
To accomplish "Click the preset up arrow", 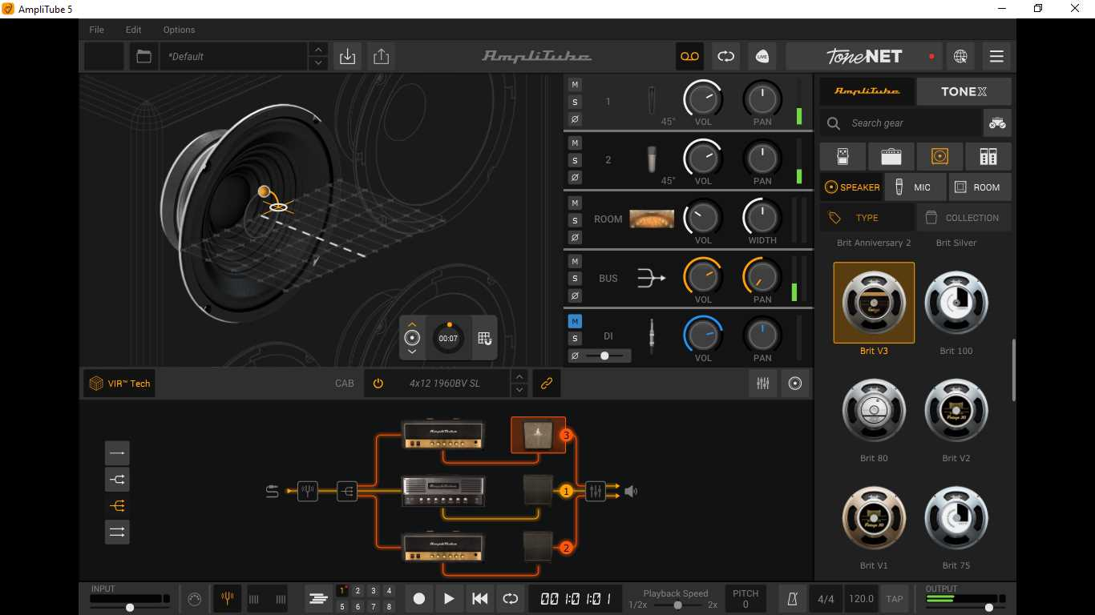I will point(318,50).
